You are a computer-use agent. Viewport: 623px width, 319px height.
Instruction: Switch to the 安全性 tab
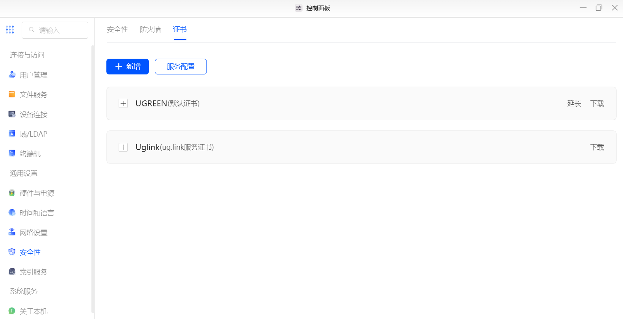click(x=117, y=30)
